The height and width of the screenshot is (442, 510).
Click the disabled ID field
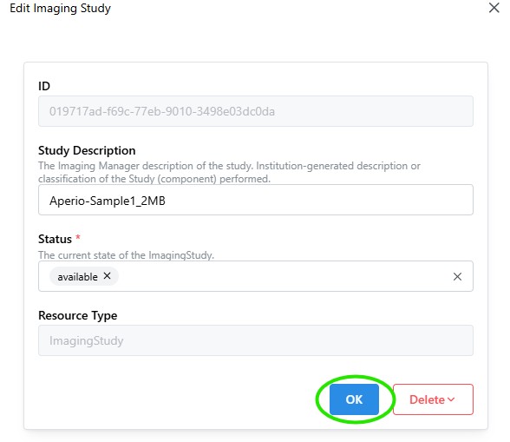(256, 111)
